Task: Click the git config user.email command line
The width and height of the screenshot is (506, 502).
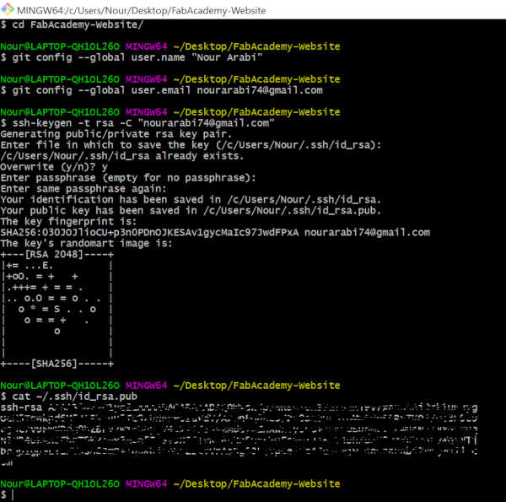Action: tap(162, 90)
